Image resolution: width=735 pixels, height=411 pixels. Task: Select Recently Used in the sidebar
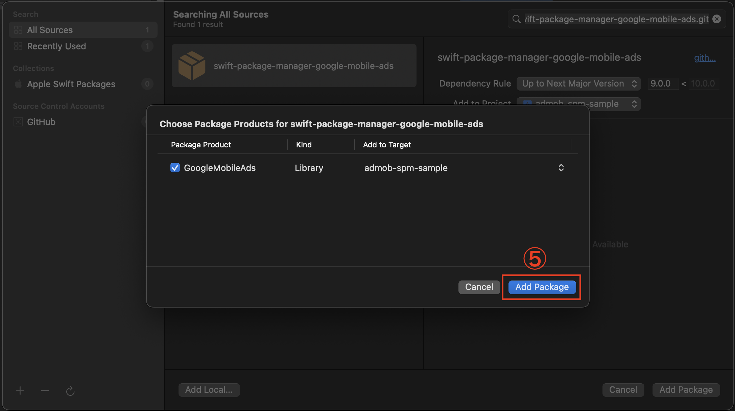[56, 46]
